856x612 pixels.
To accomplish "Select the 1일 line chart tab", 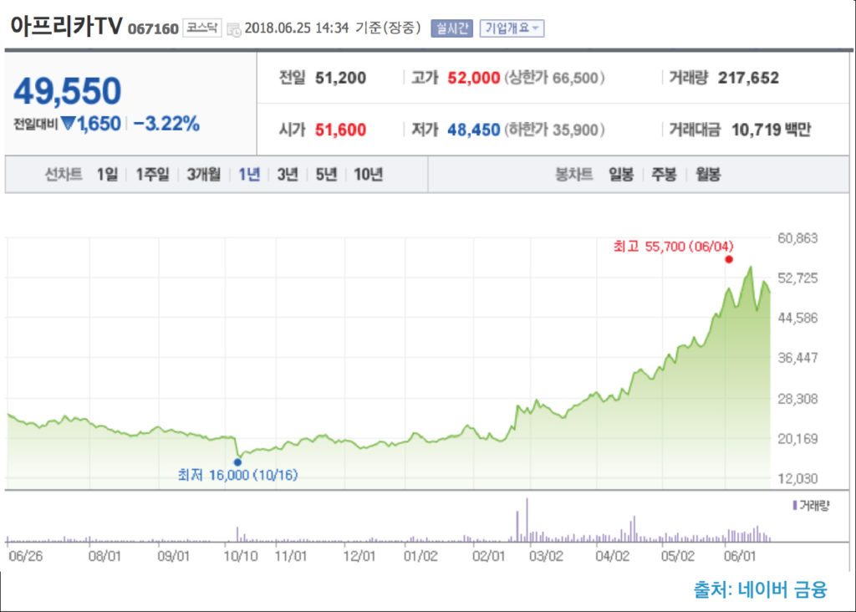I will (107, 174).
